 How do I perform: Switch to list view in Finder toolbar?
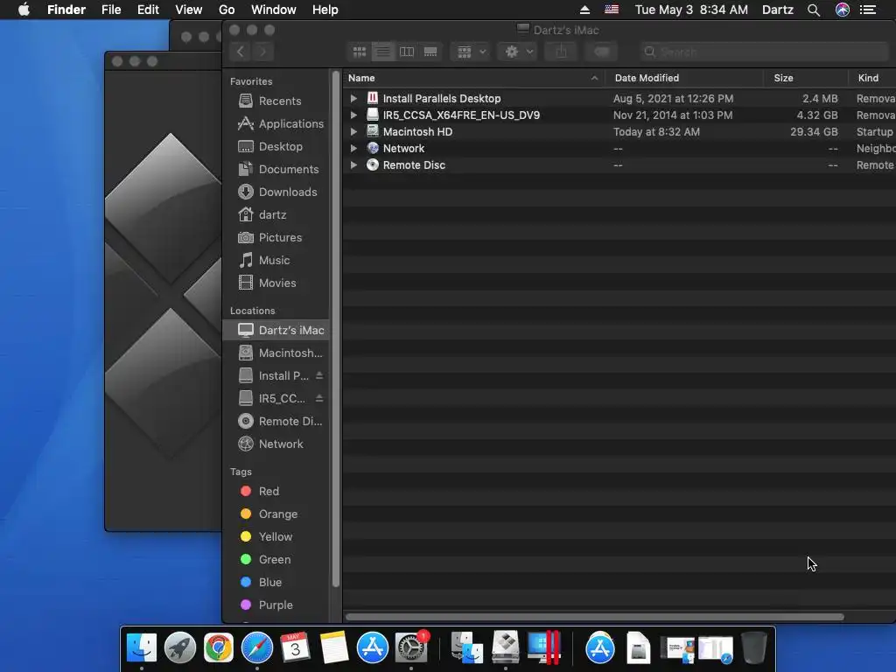383,52
